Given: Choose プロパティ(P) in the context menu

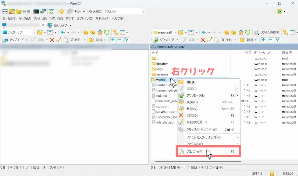Looking at the screenshot, I should pos(209,152).
